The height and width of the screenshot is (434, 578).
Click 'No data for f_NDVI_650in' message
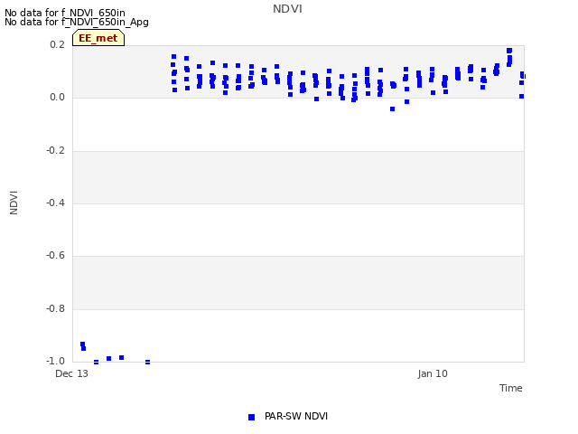(65, 13)
